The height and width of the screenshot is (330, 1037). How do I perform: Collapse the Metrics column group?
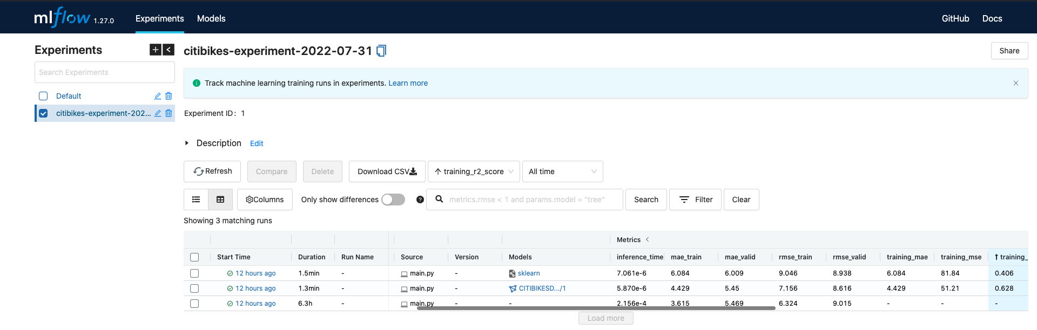pos(648,239)
